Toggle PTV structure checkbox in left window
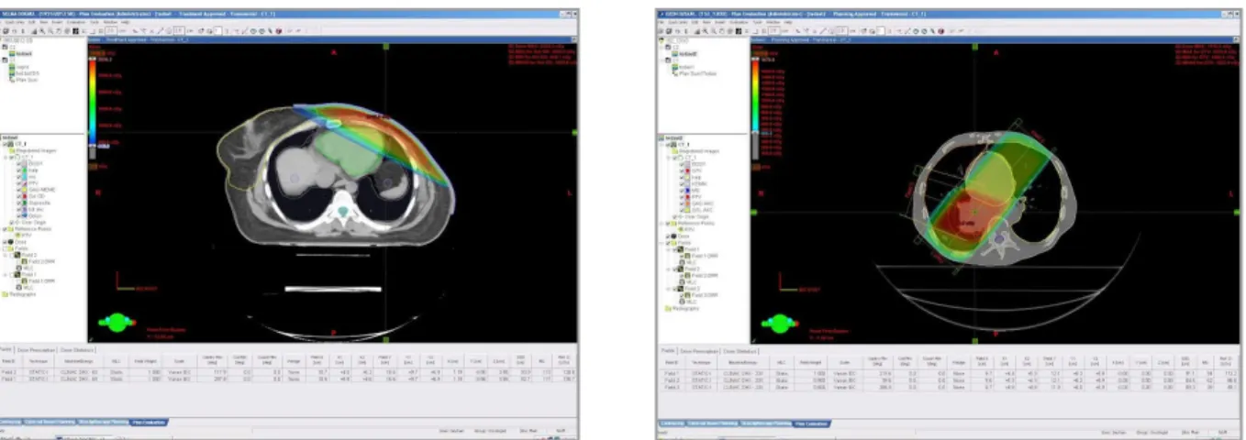The width and height of the screenshot is (1246, 440). 19,183
